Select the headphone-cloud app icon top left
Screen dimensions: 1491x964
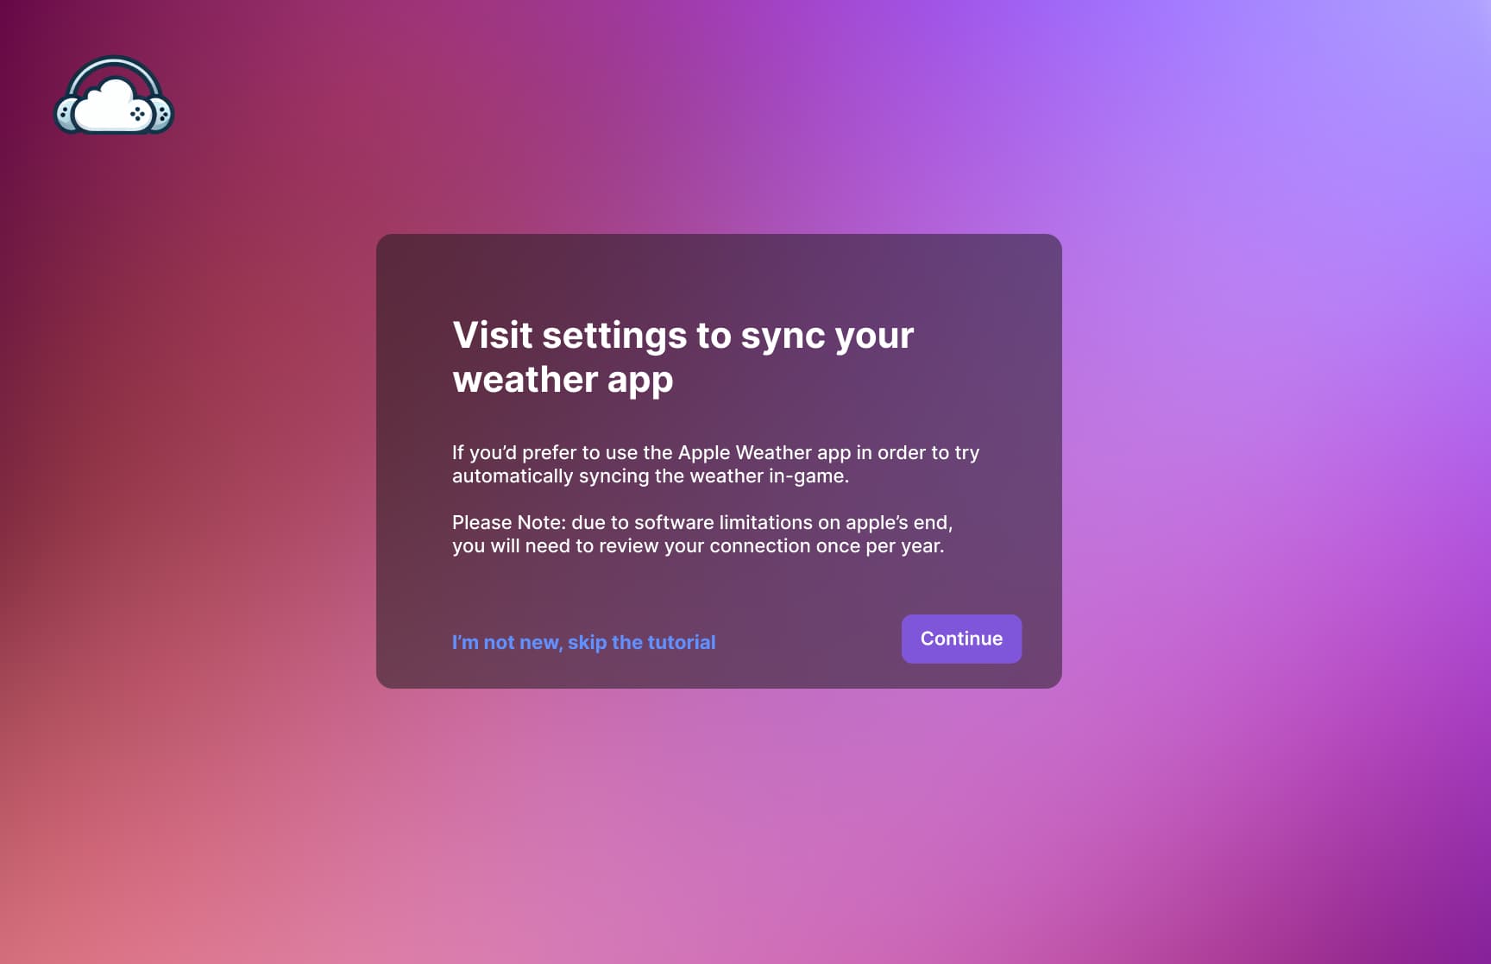click(x=112, y=95)
